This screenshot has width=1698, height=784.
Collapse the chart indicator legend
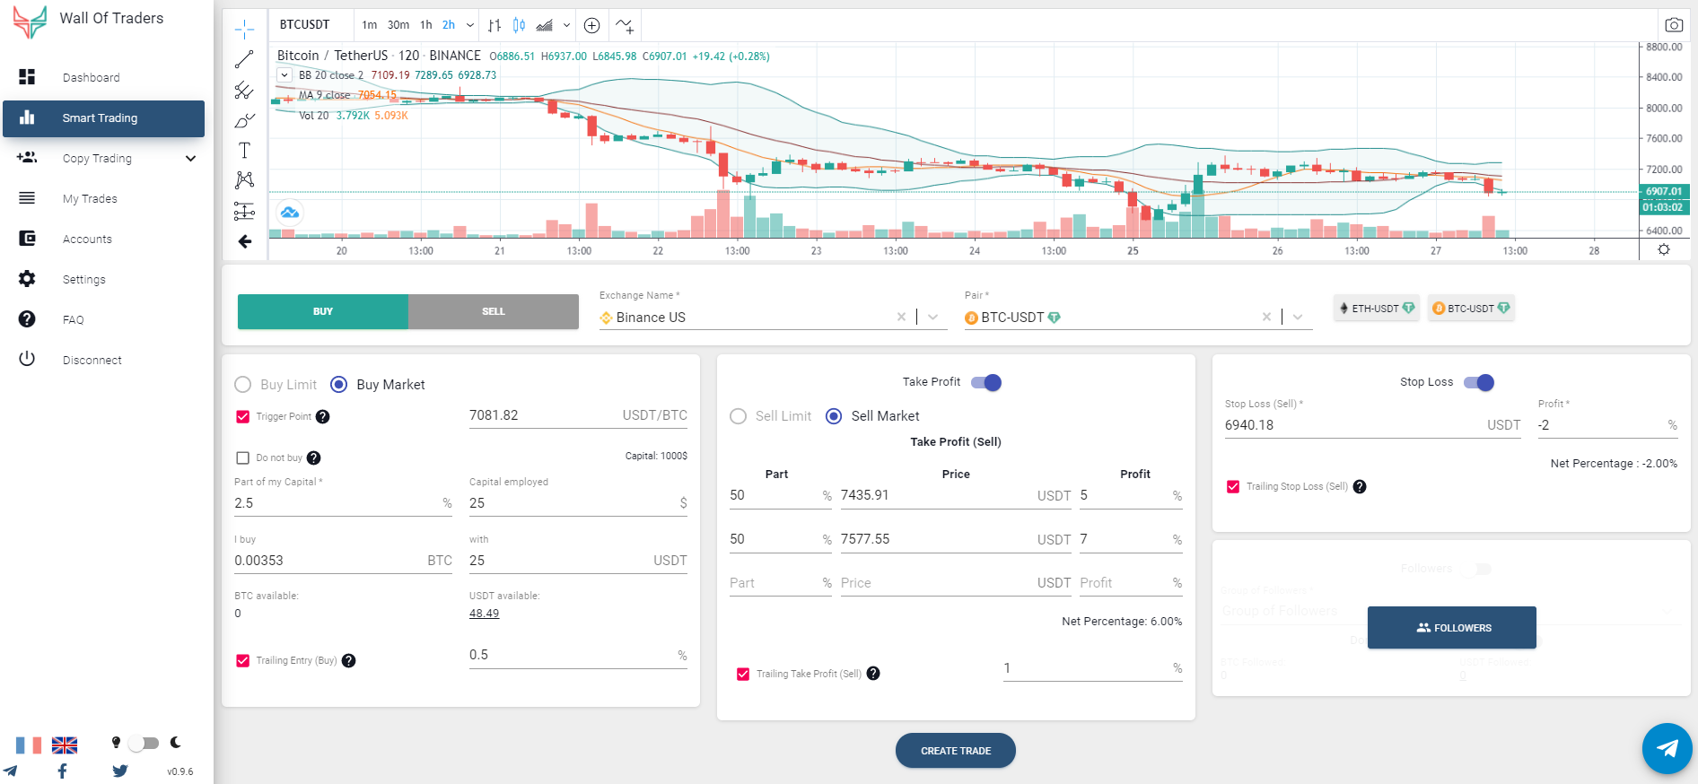pyautogui.click(x=284, y=75)
